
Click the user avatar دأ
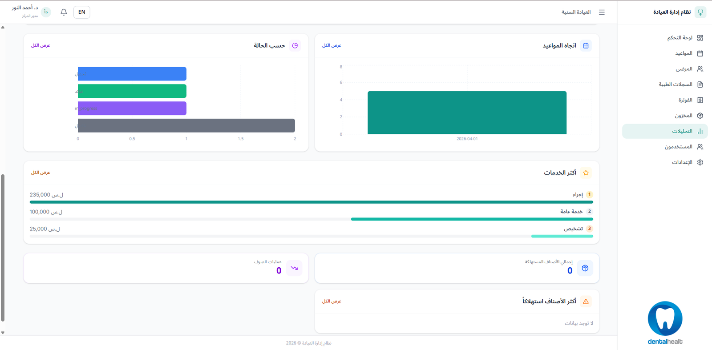tap(46, 12)
